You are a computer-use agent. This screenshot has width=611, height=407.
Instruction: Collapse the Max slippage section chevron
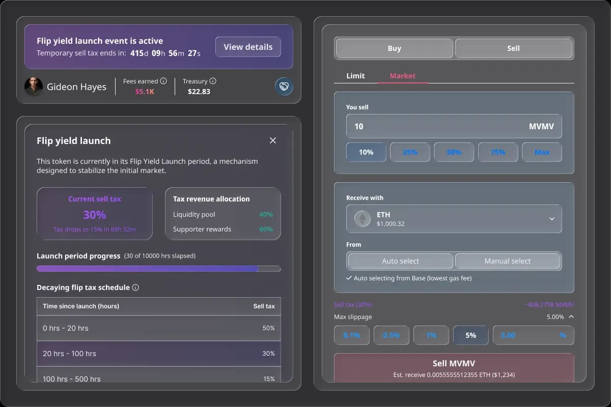pyautogui.click(x=571, y=316)
